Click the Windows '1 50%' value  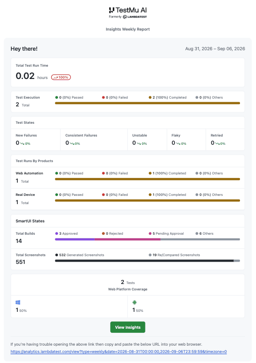point(21,310)
